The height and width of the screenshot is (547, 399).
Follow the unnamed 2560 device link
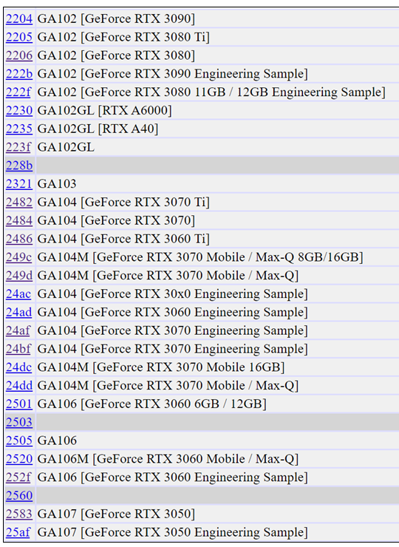19,495
